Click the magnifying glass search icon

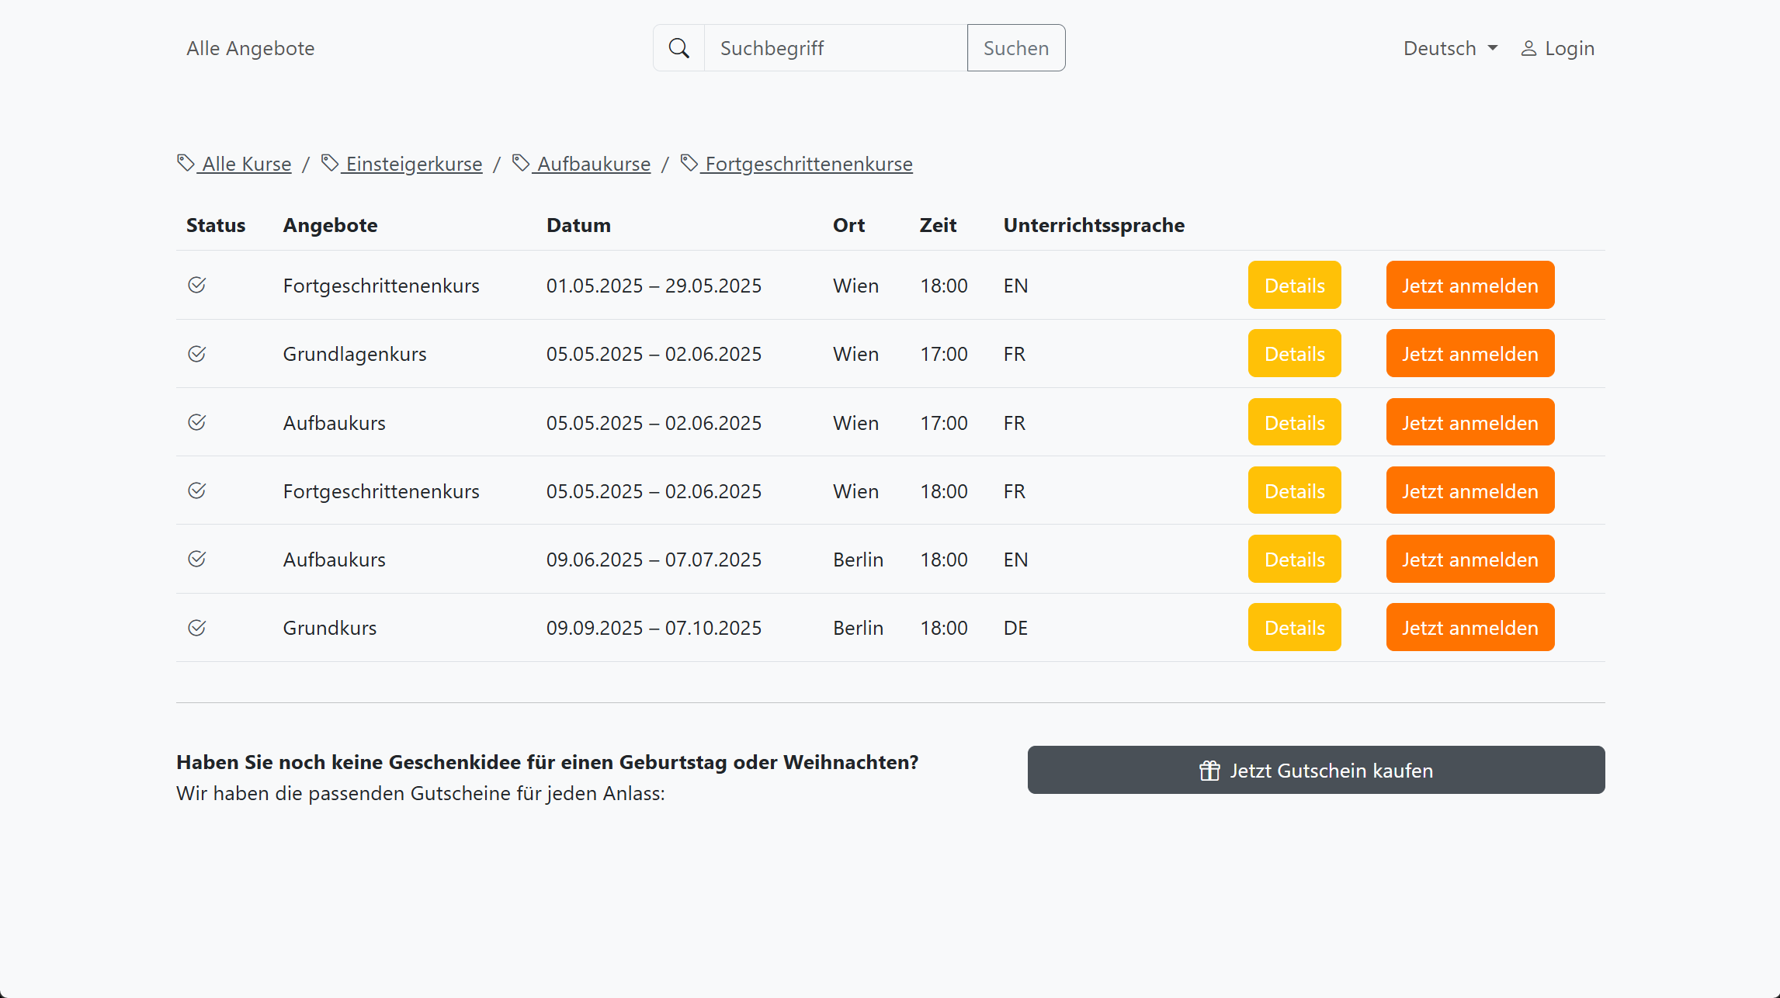[678, 48]
